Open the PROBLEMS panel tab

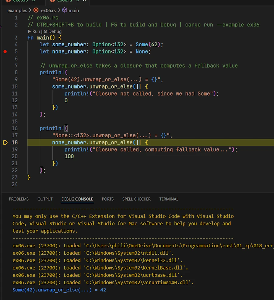coord(19,199)
